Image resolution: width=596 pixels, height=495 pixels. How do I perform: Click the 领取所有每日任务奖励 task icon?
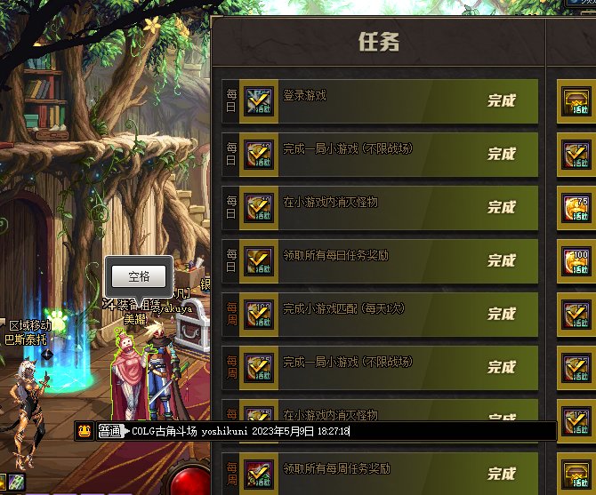click(259, 261)
